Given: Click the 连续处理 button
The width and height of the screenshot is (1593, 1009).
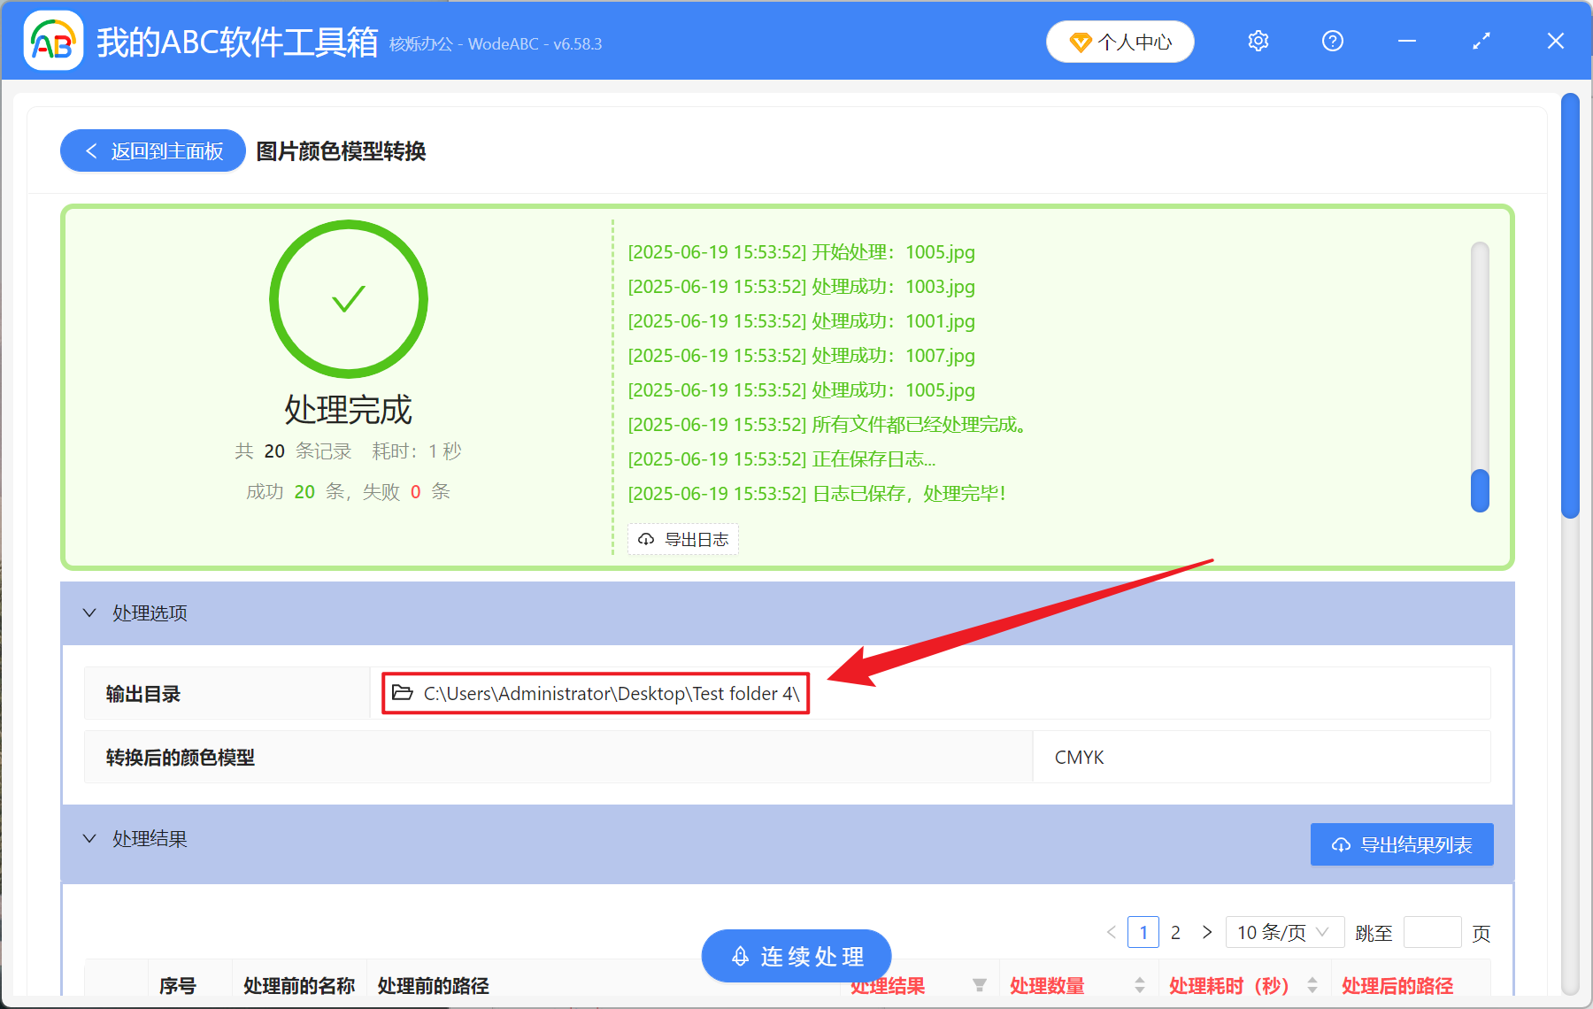Looking at the screenshot, I should coord(795,956).
